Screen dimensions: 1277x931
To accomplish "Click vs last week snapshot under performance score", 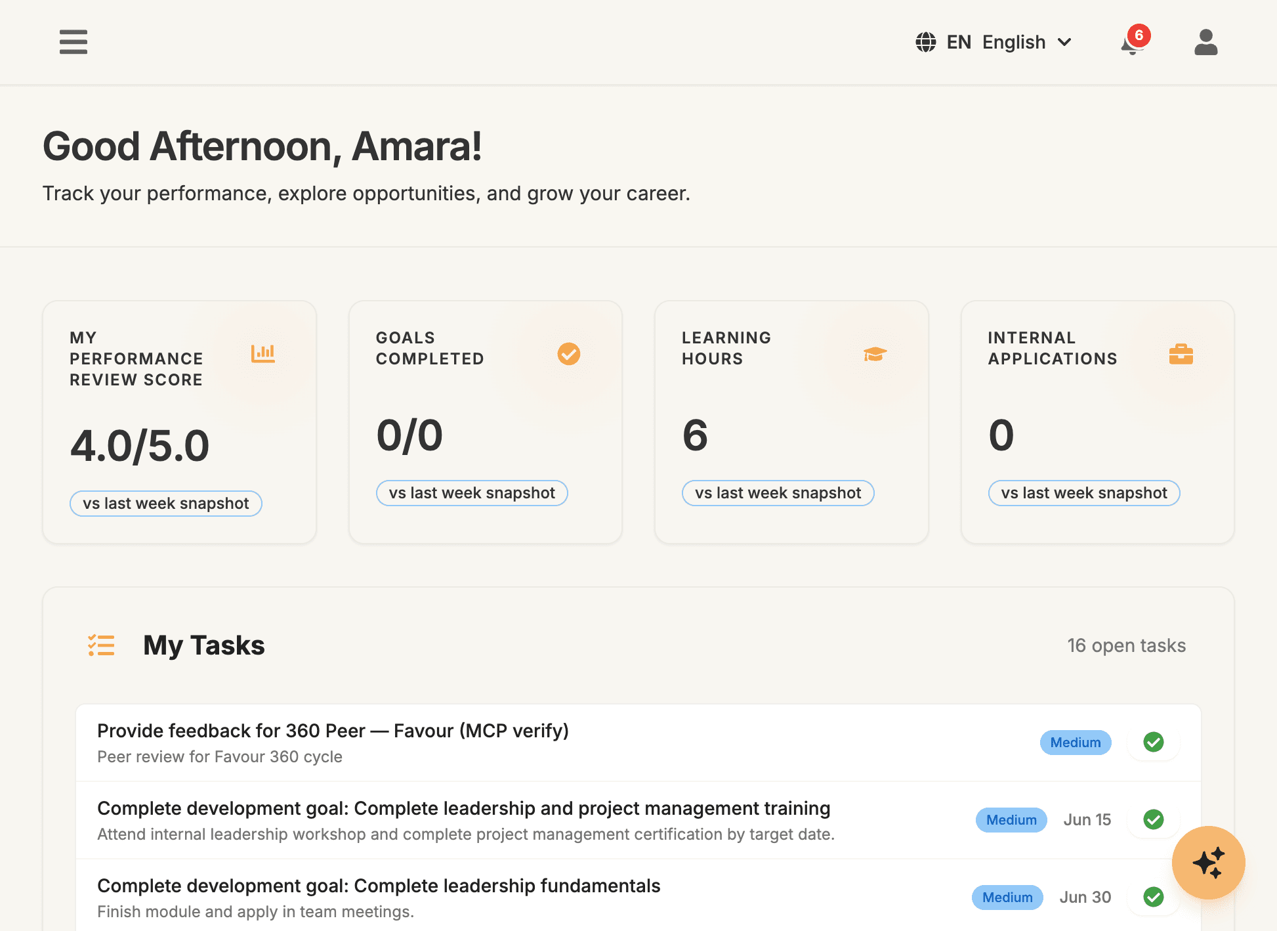I will [165, 503].
